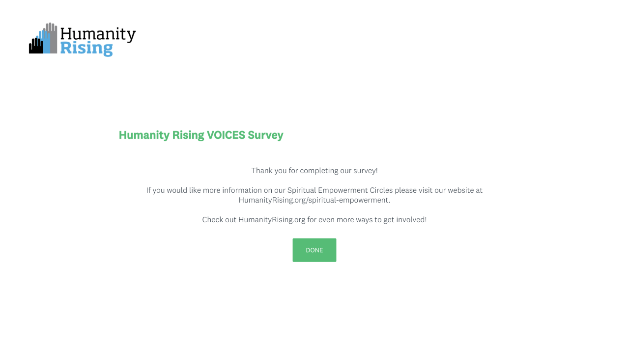This screenshot has width=629, height=338.
Task: Click the word 'VOICES' in the title
Action: 226,135
